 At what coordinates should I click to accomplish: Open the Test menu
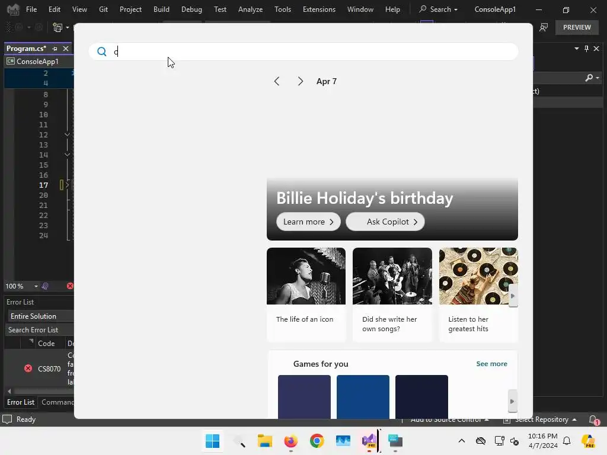click(x=220, y=9)
